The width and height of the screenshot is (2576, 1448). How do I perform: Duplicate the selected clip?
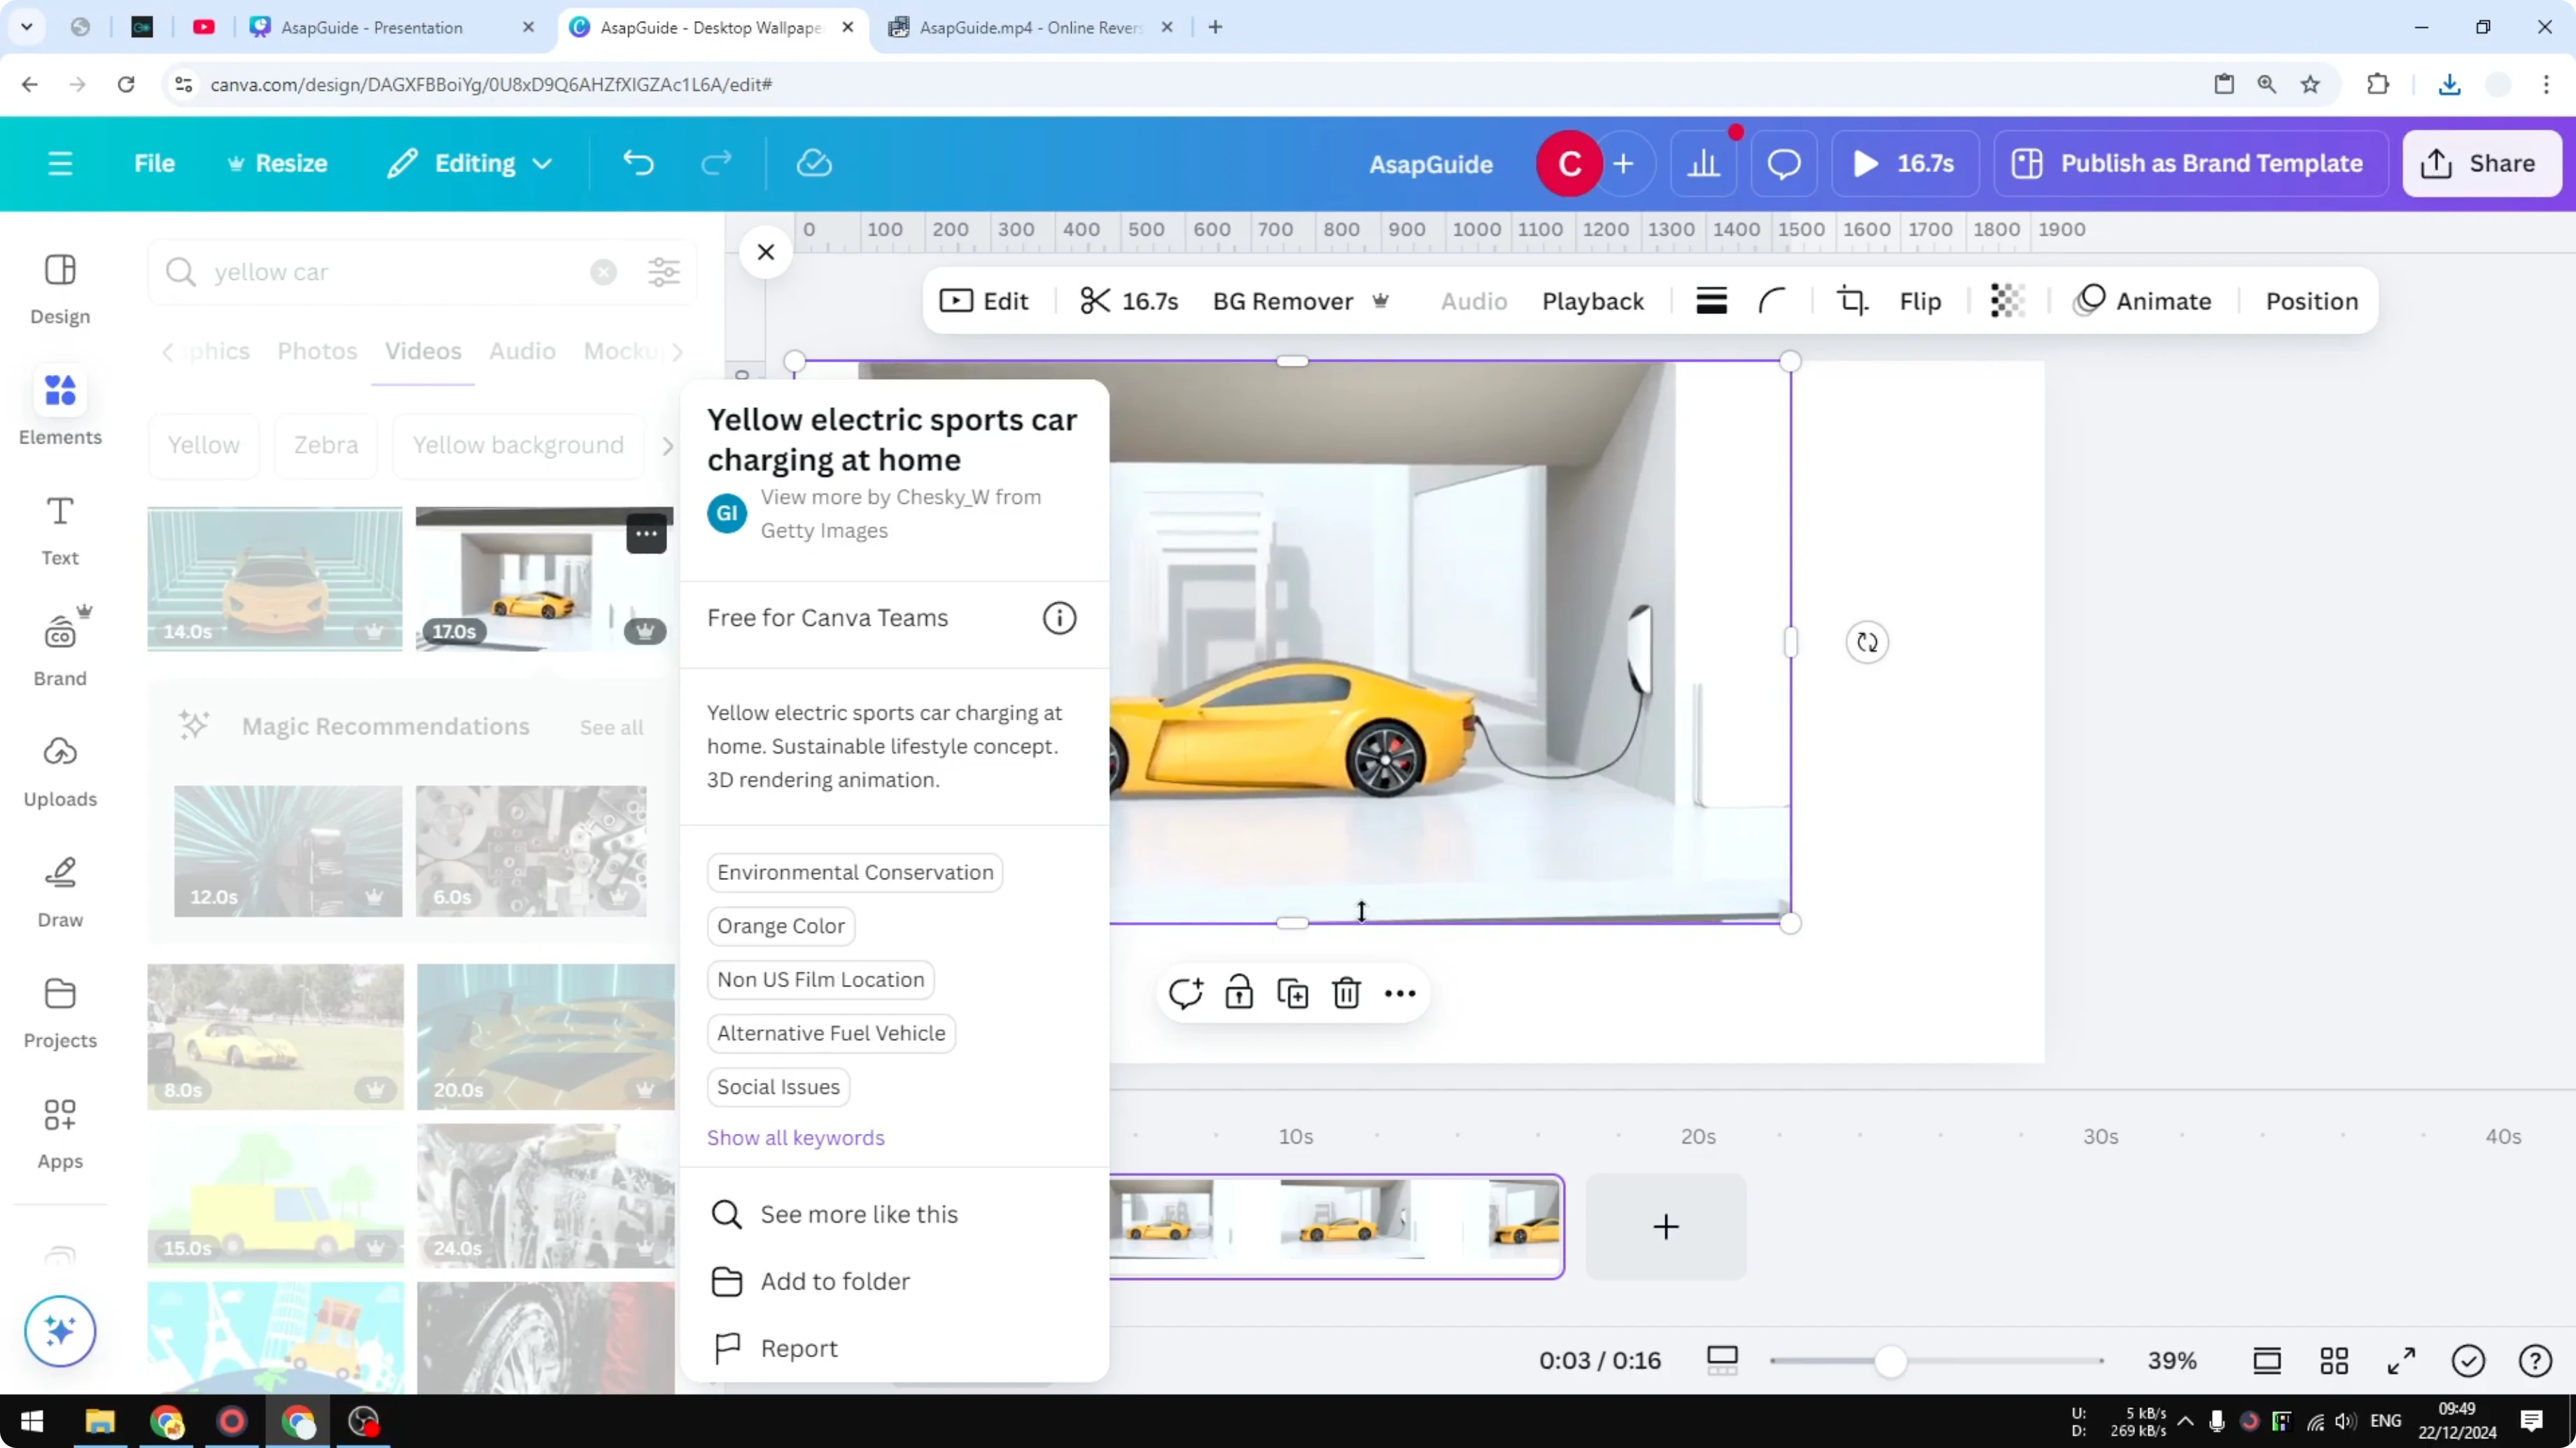click(1292, 993)
